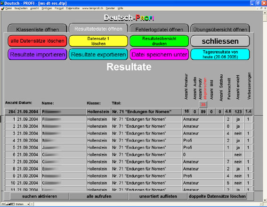The image size is (267, 207).
Task: Click red alle Datensätze löschen button
Action: 38,41
